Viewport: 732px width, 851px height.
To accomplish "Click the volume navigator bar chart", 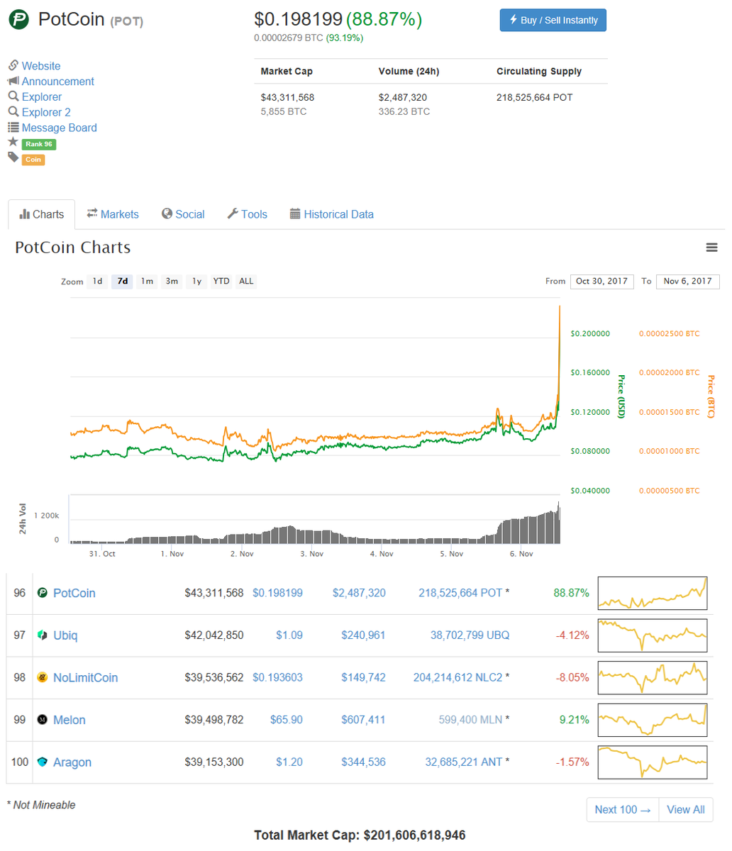I will [x=315, y=520].
